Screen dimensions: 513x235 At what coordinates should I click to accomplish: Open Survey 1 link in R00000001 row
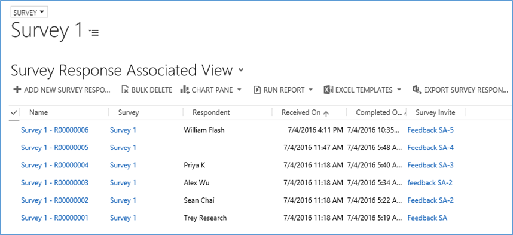(123, 218)
